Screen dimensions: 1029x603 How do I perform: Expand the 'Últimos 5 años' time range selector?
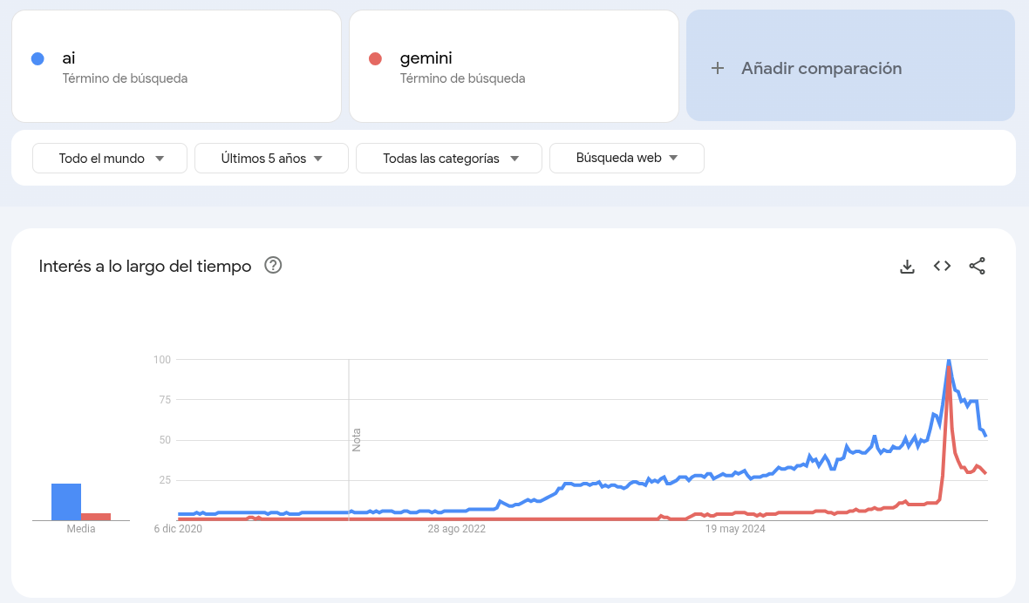[x=270, y=158]
